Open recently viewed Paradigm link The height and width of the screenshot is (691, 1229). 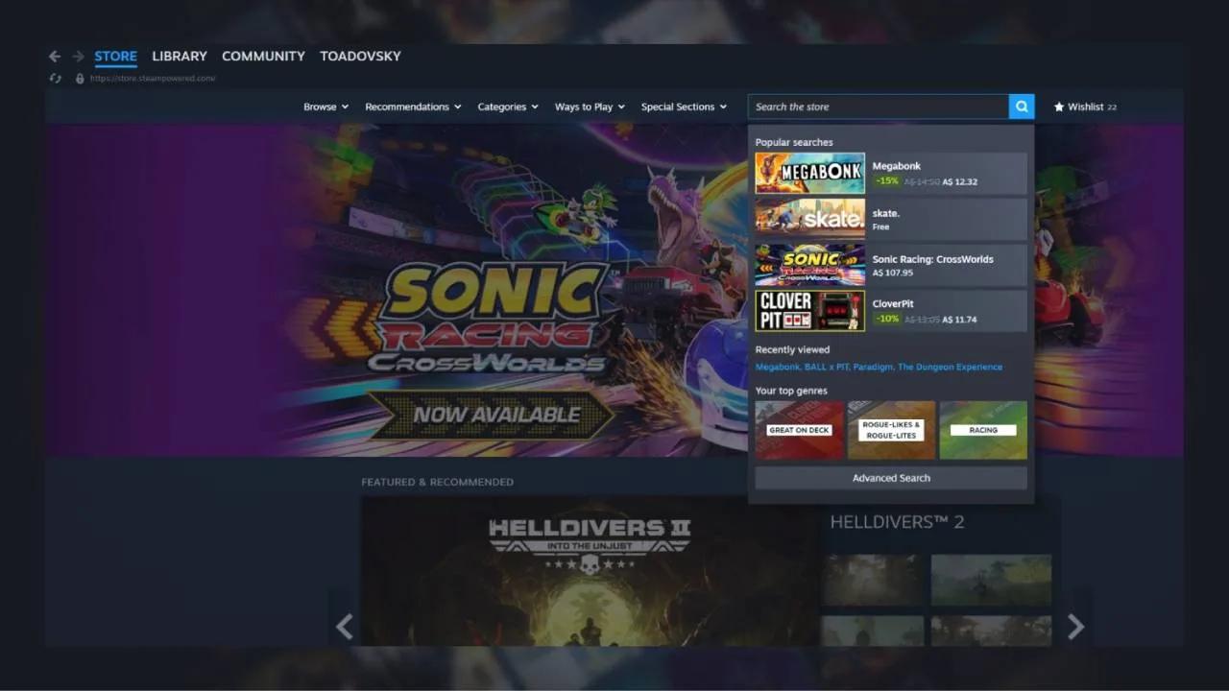pos(873,367)
